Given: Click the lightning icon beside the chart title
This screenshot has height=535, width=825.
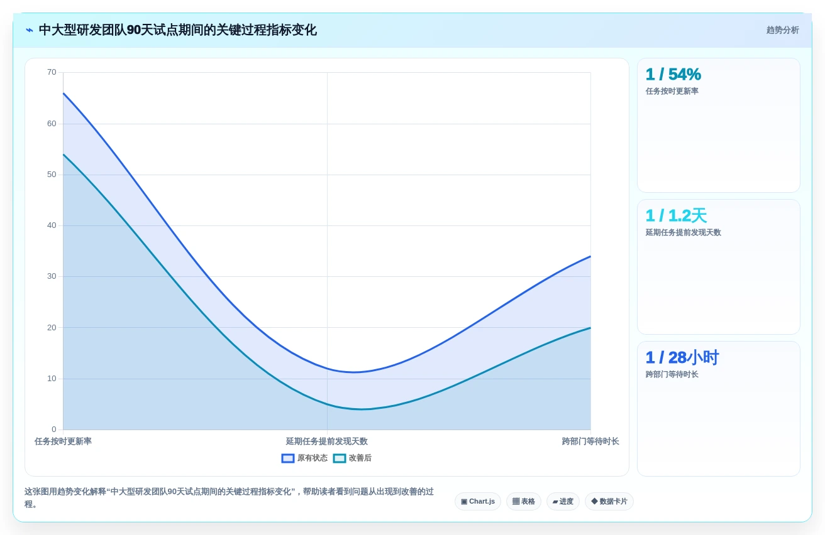Looking at the screenshot, I should click(30, 30).
